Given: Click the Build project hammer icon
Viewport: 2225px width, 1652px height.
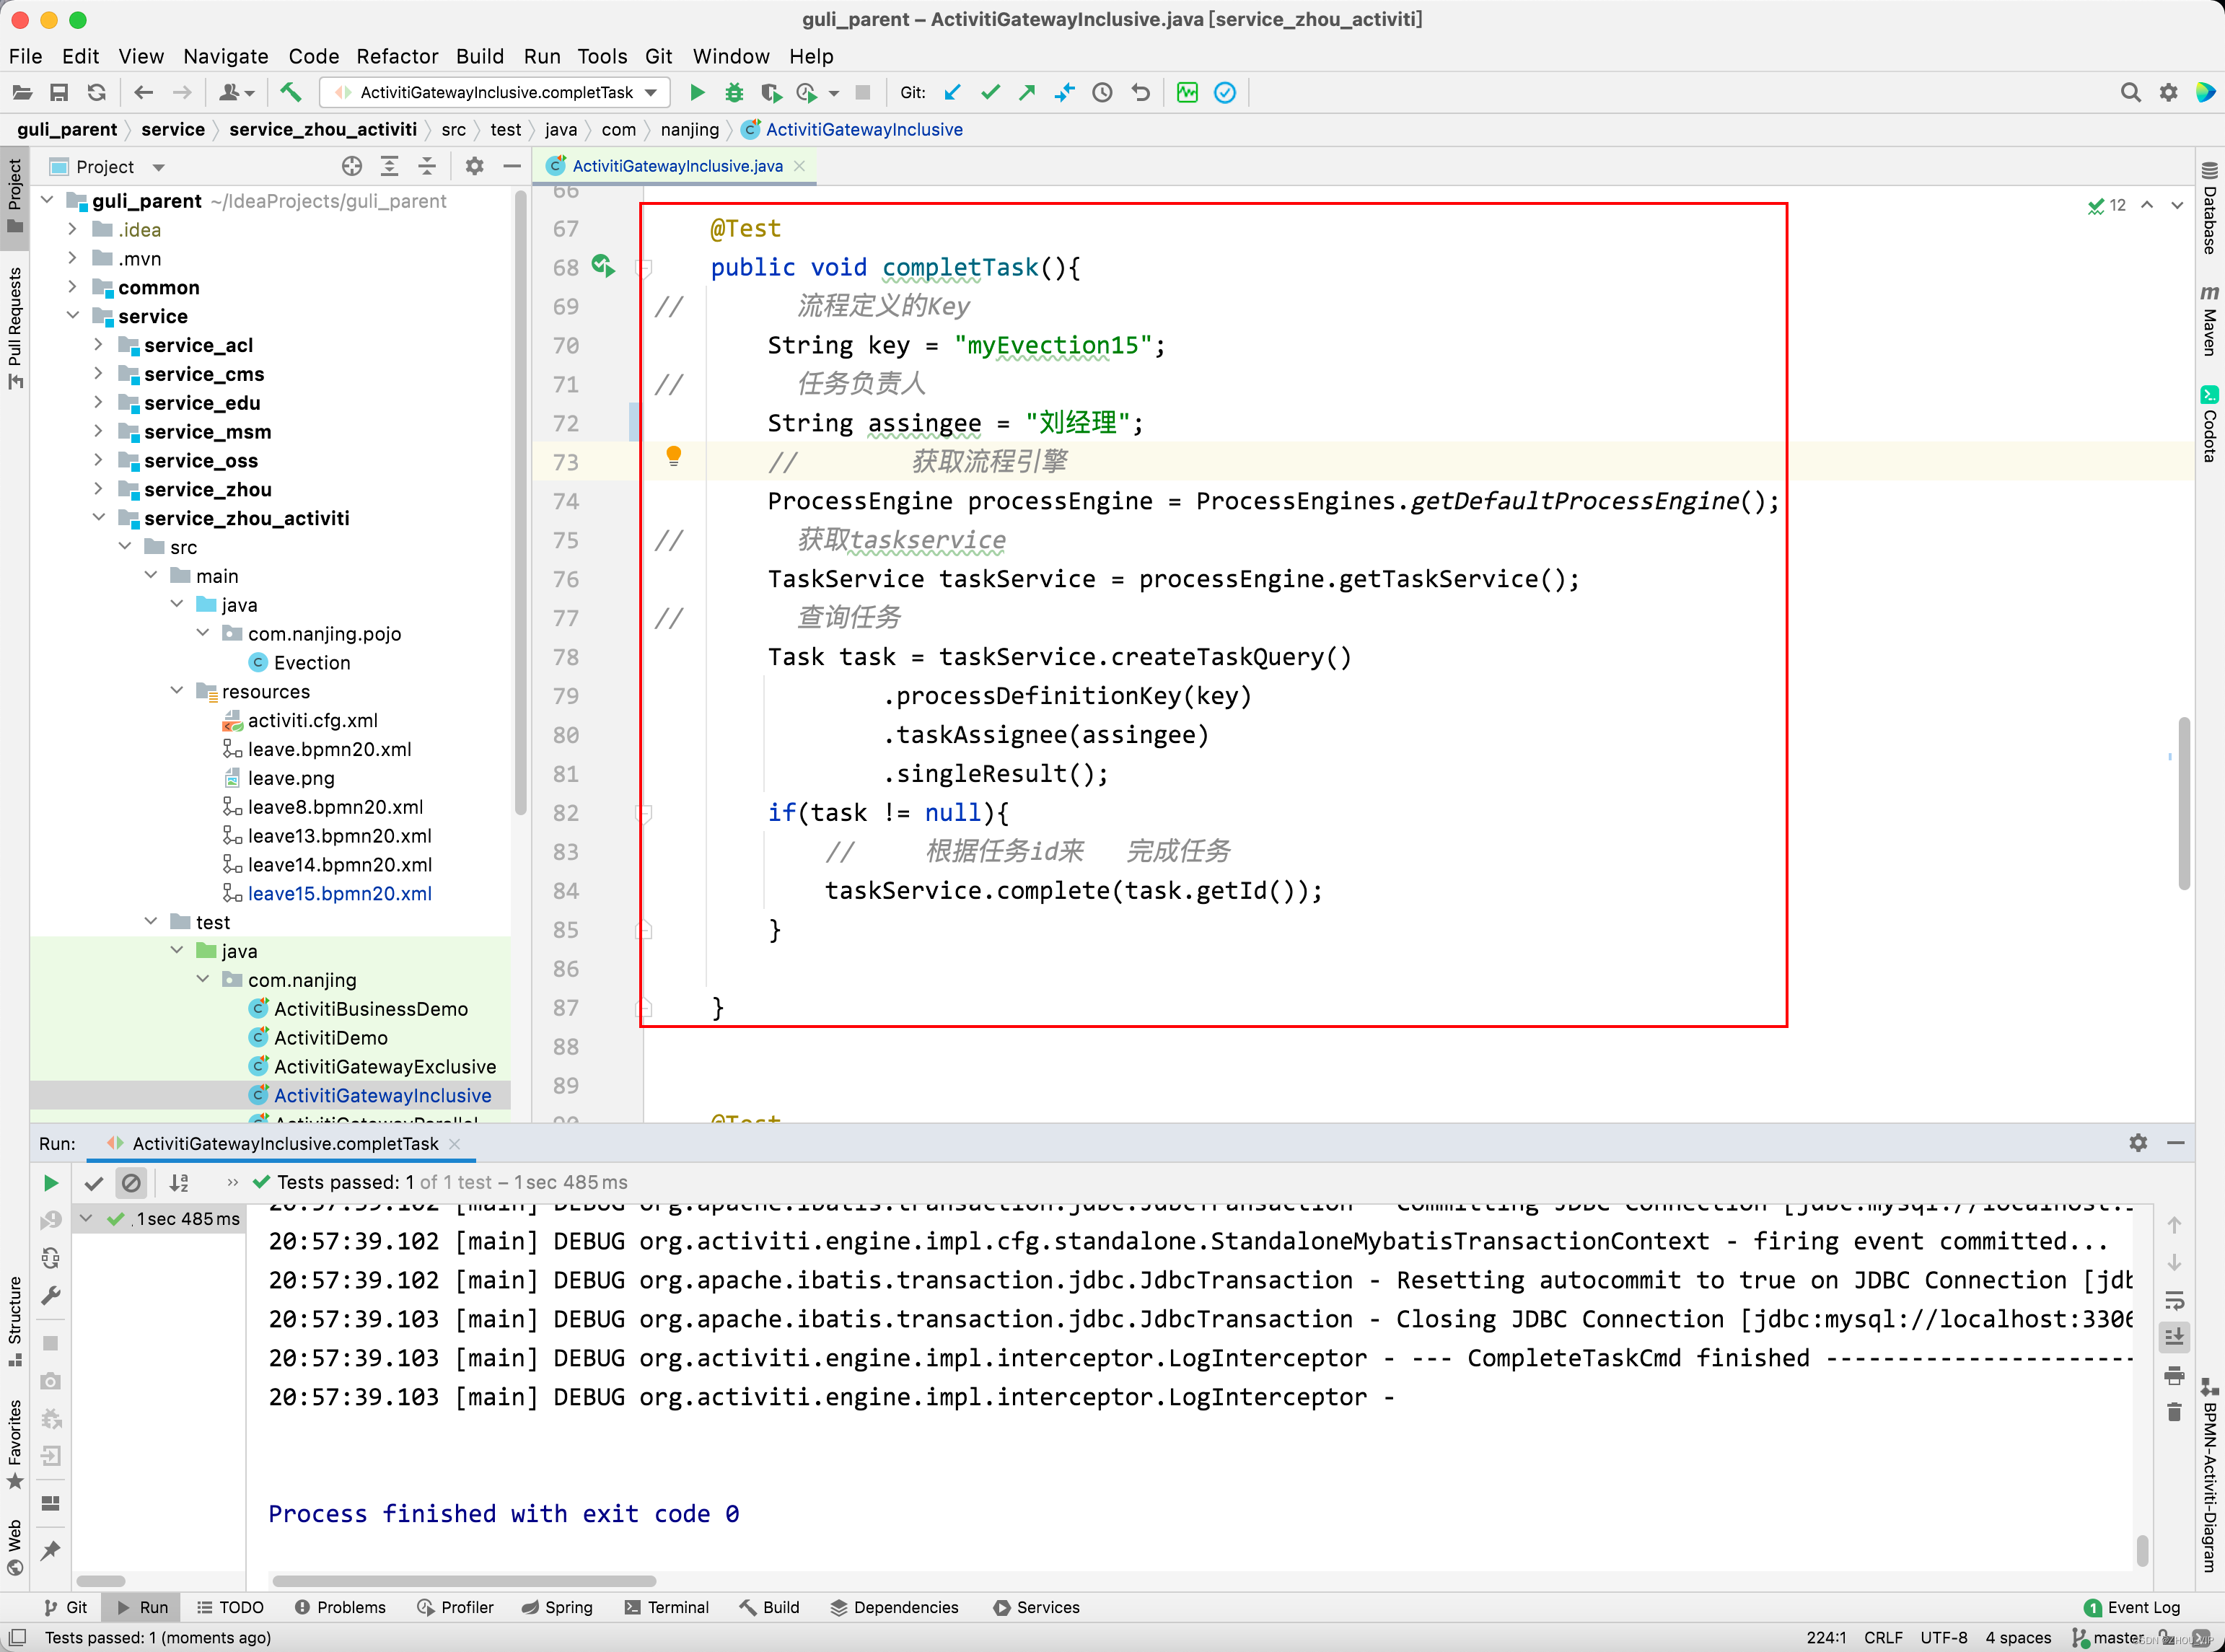Looking at the screenshot, I should 291,93.
